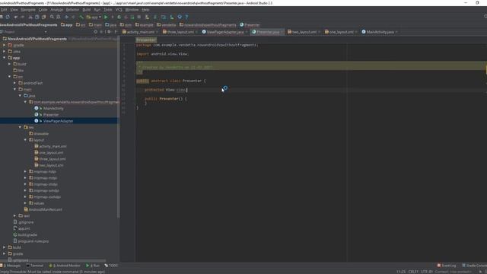Click the Sync/refresh icon in toolbar
The height and width of the screenshot is (274, 487).
(8, 17)
